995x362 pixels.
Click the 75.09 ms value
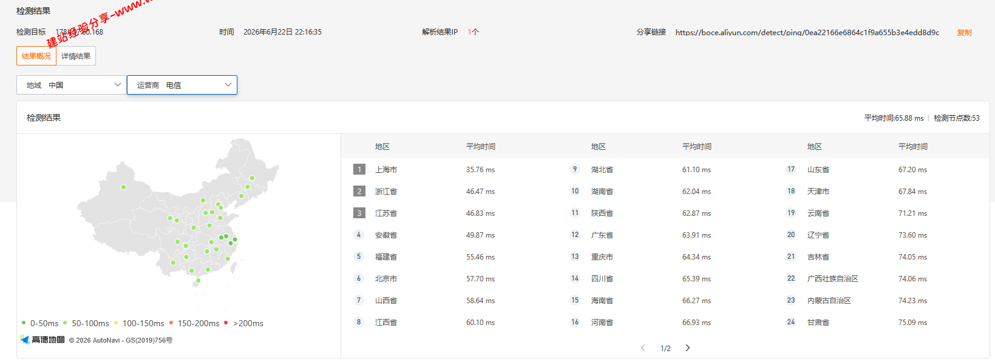(912, 323)
